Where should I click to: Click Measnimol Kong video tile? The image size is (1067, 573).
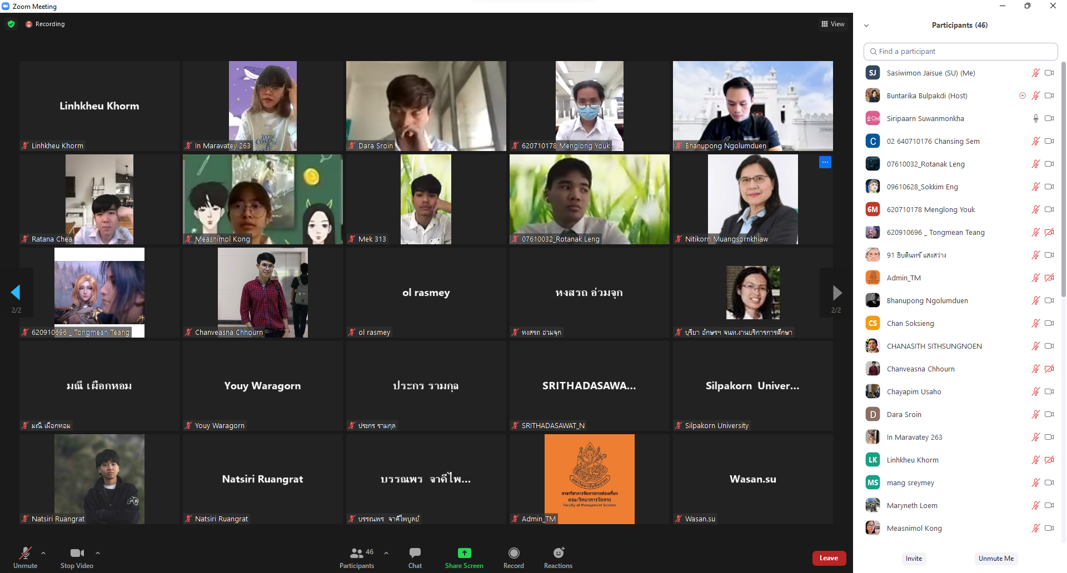[x=263, y=199]
